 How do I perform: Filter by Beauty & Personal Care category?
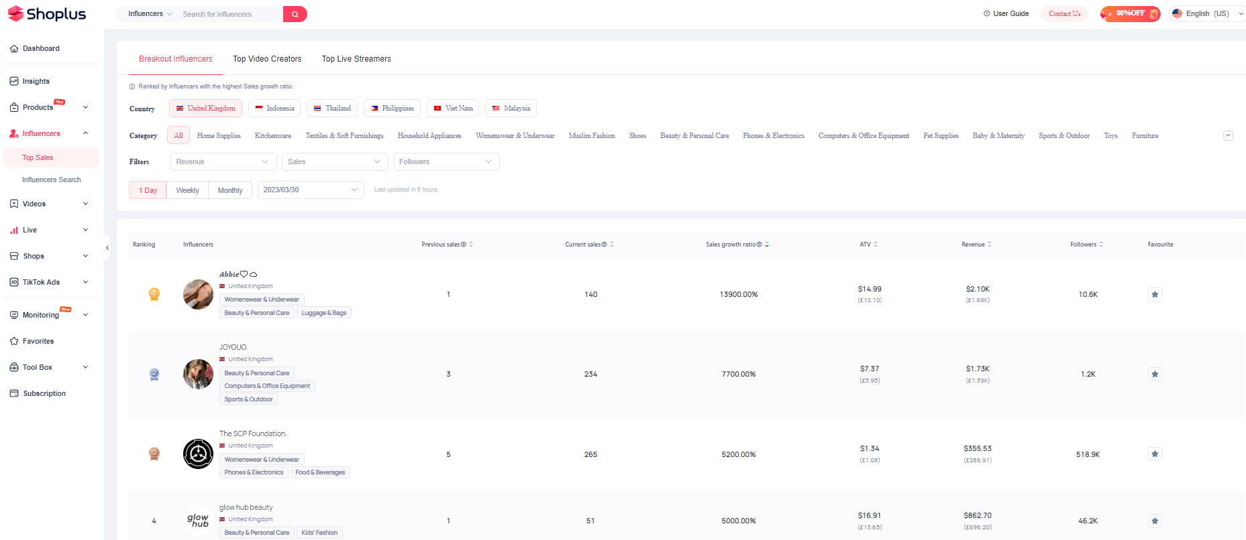[694, 135]
